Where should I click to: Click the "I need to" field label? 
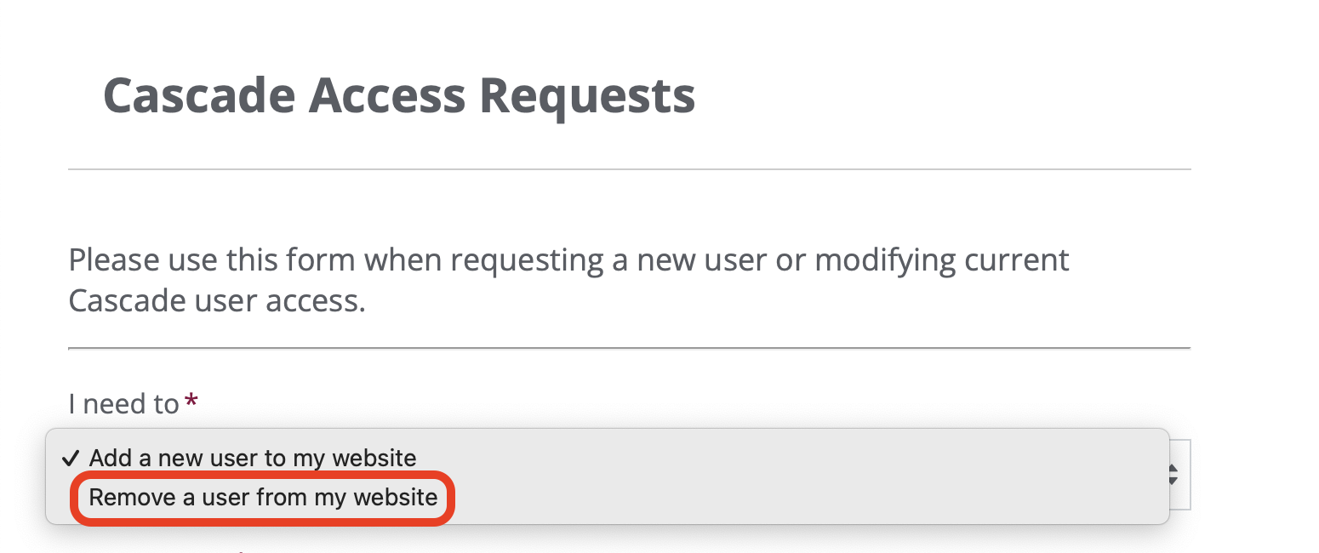pyautogui.click(x=123, y=403)
